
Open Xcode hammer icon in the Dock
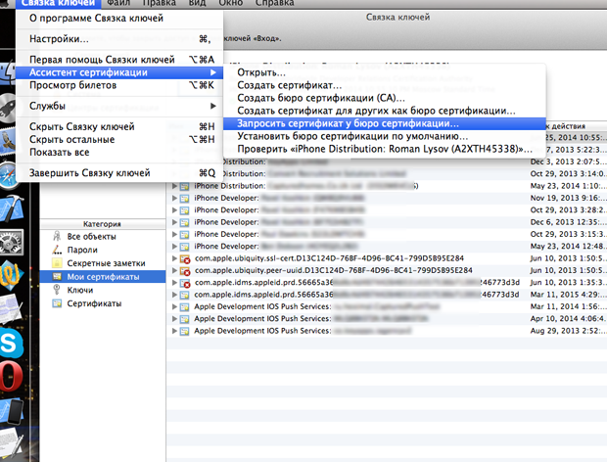[x=11, y=208]
